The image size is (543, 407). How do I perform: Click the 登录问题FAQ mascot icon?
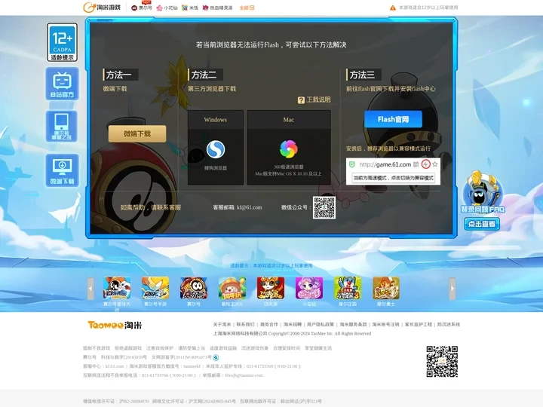[483, 192]
